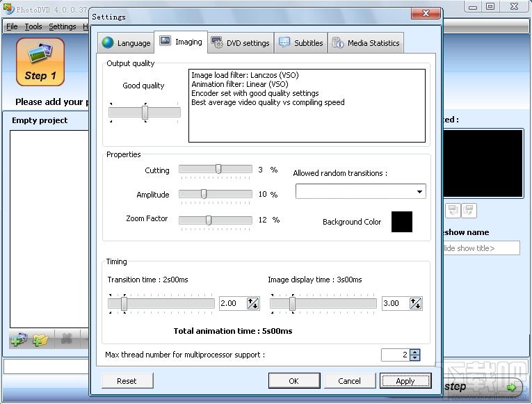The image size is (532, 404).
Task: Close the Settings dialog
Action: tap(426, 13)
